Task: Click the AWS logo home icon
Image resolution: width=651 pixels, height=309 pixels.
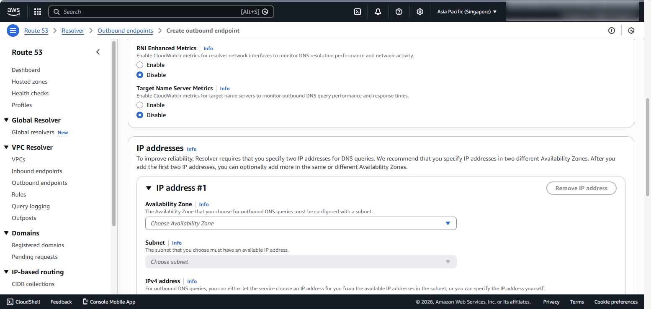Action: pyautogui.click(x=13, y=12)
